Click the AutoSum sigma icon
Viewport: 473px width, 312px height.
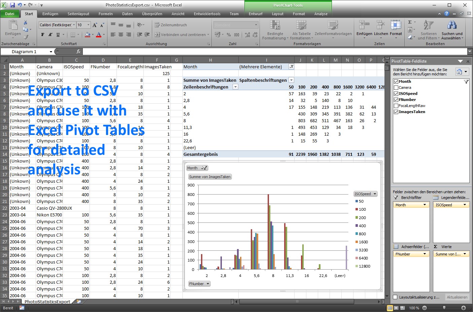[410, 22]
